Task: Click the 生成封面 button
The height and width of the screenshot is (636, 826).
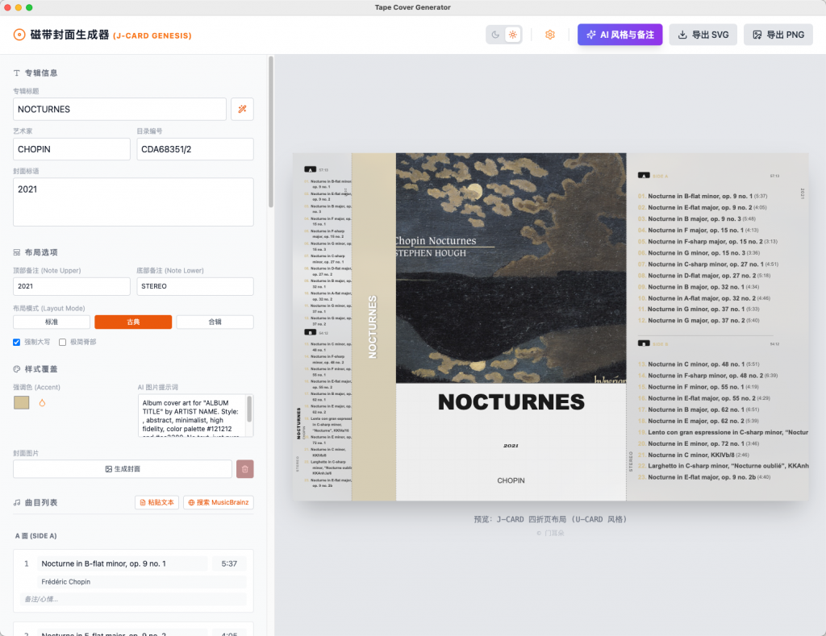Action: tap(123, 468)
